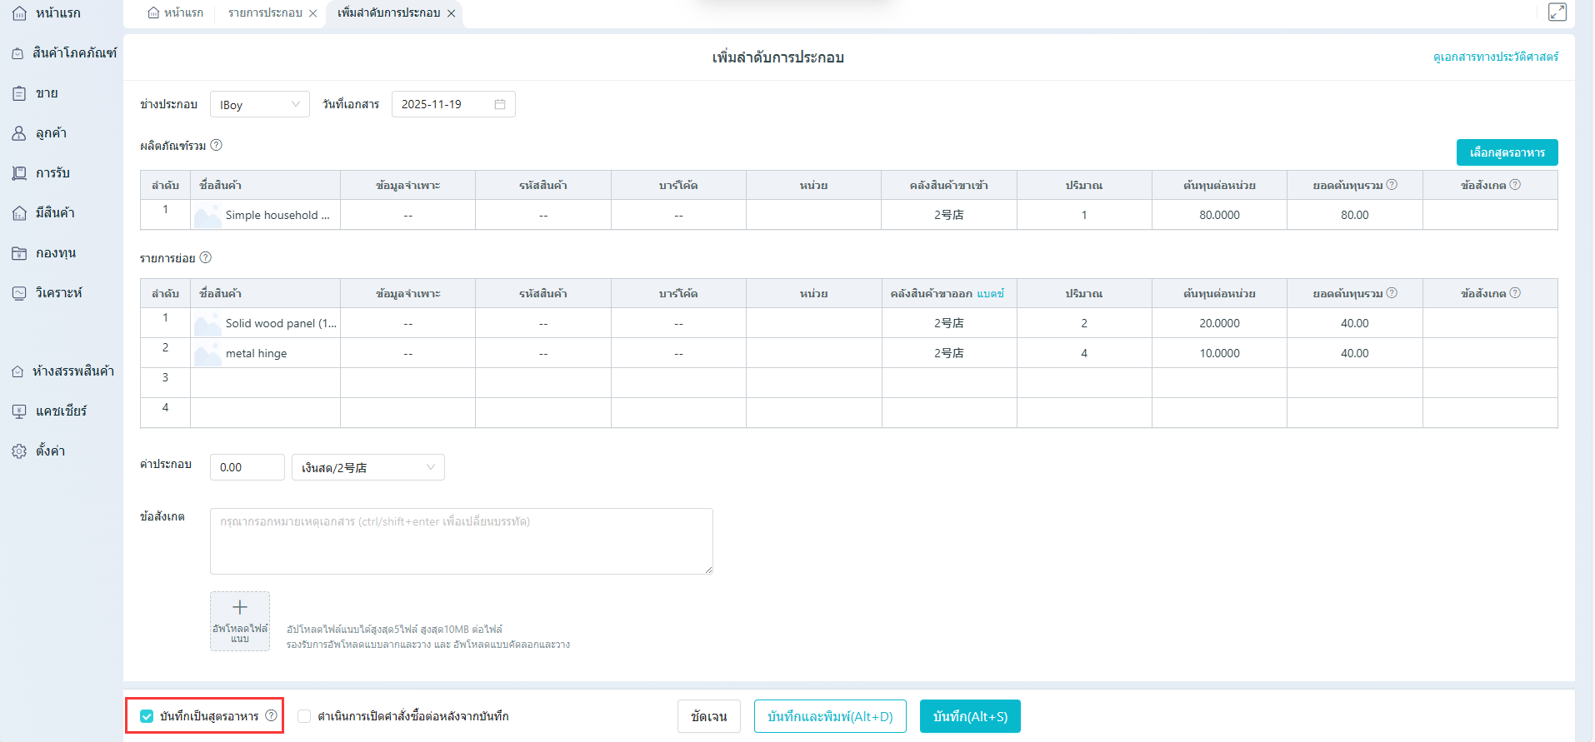Click help icon beside บันทึกเป็นสูตรอาหาร
The image size is (1595, 742).
271,715
